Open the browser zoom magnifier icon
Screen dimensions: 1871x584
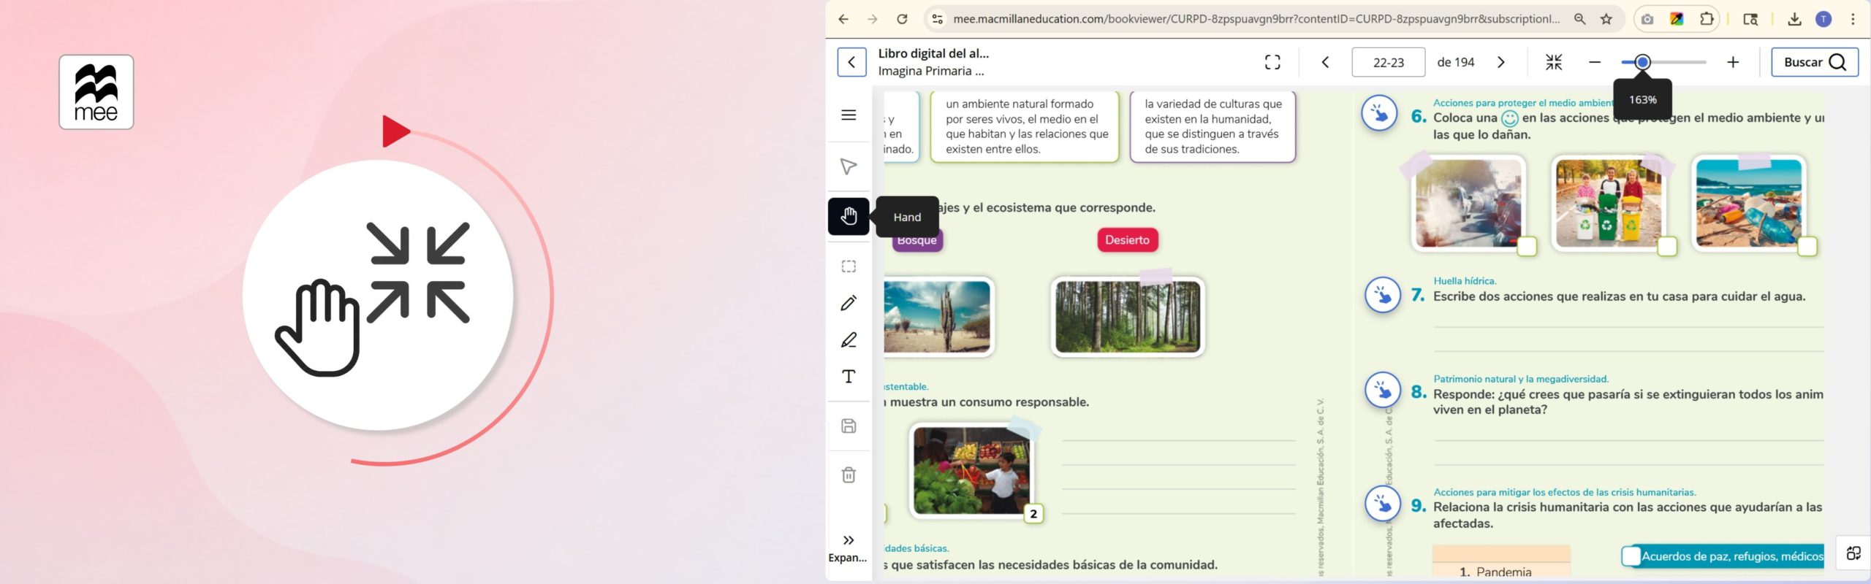coord(1580,20)
